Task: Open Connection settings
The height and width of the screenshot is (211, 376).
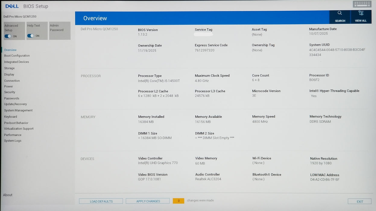Action: 12,81
